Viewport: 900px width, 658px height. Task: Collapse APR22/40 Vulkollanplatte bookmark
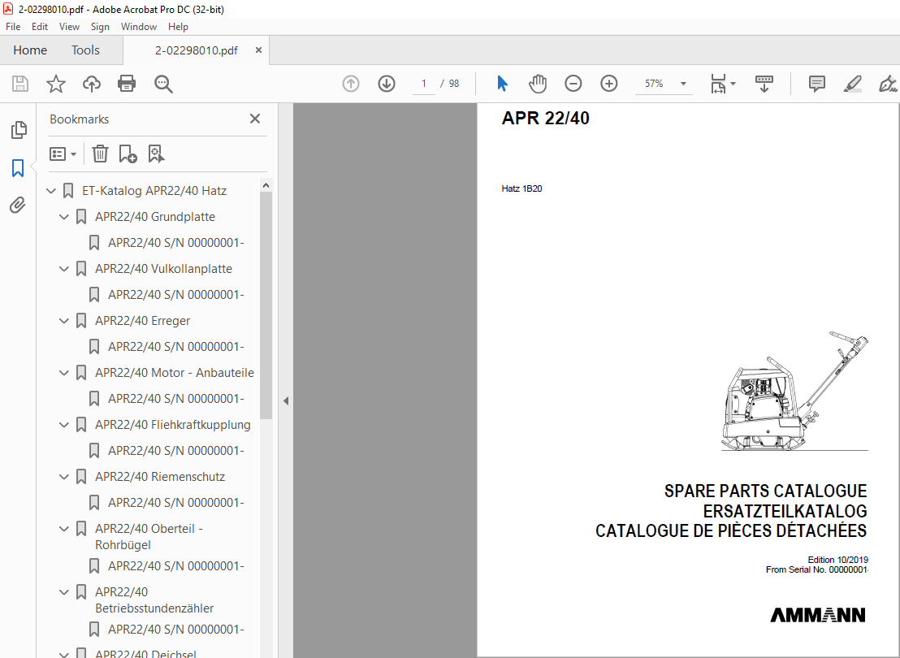pyautogui.click(x=64, y=269)
